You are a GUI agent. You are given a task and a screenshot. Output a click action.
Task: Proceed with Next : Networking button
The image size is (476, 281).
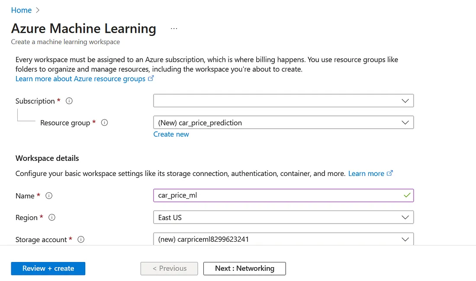pos(244,268)
